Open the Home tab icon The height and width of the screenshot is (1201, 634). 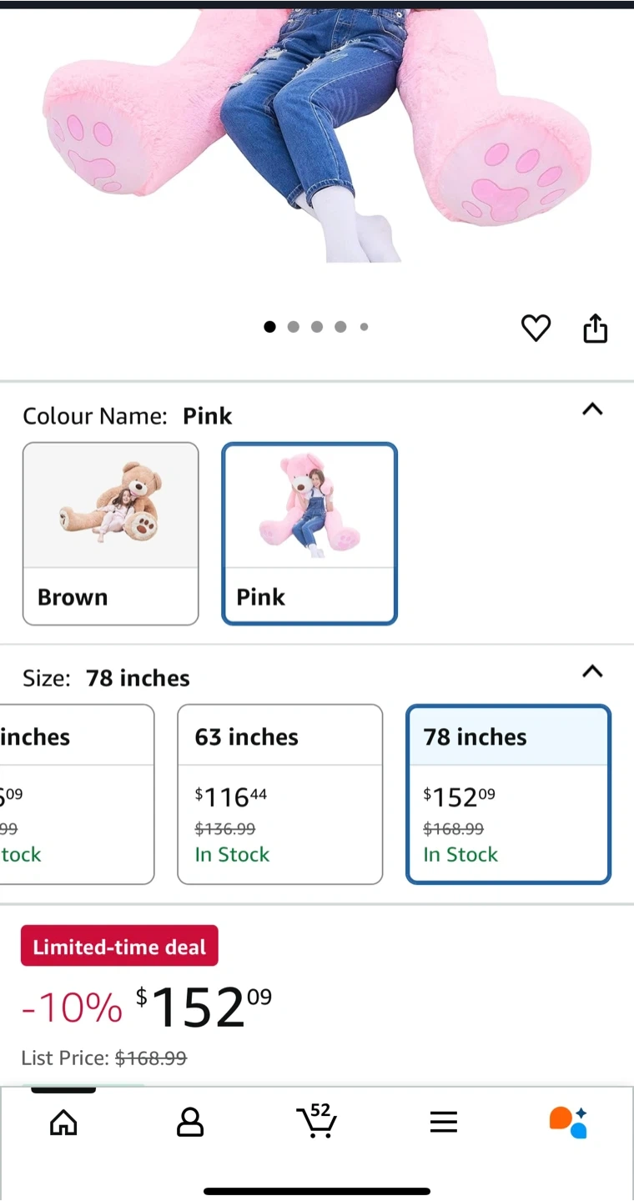(63, 1123)
